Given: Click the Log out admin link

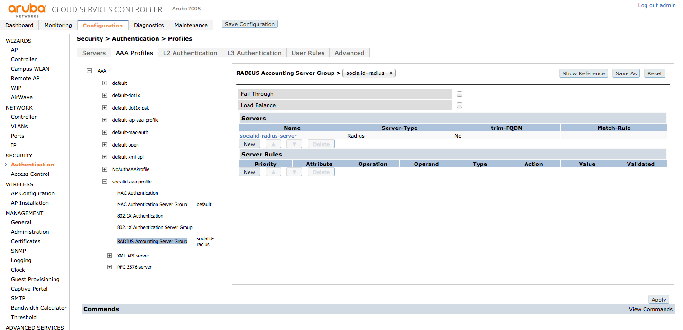Looking at the screenshot, I should click(x=657, y=5).
